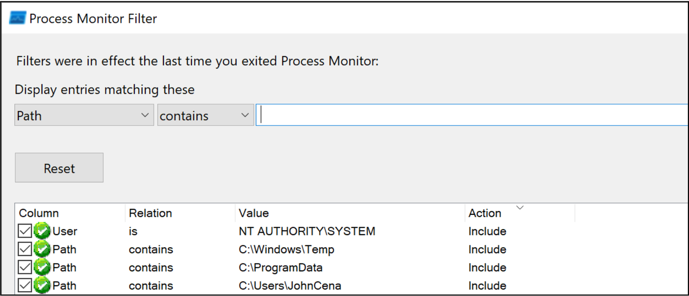Click green checkmark icon beside C:\ProgramData filter
Viewport: 689px width, 296px height.
click(x=42, y=267)
